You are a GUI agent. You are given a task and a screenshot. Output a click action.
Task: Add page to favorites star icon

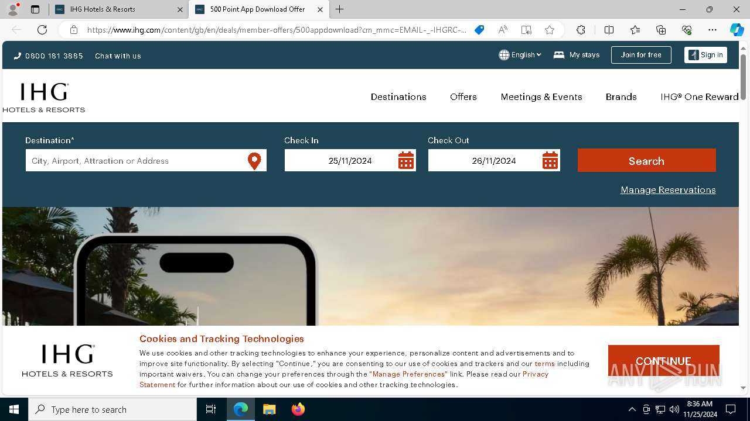[x=550, y=30]
